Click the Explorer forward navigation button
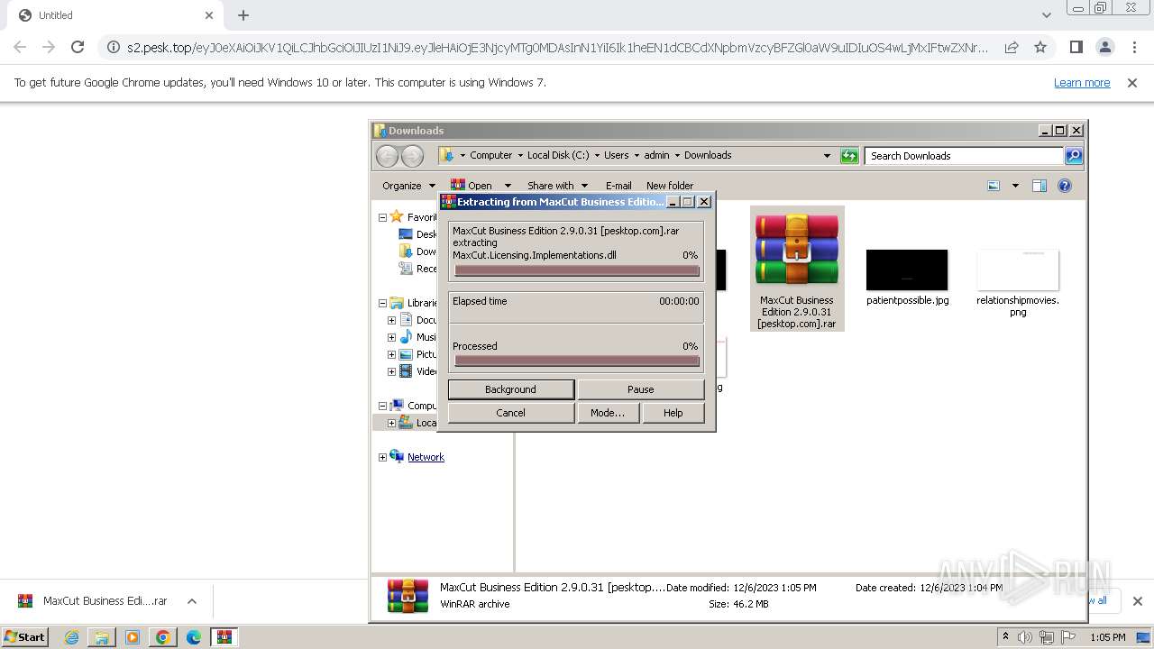This screenshot has width=1154, height=649. pos(412,156)
